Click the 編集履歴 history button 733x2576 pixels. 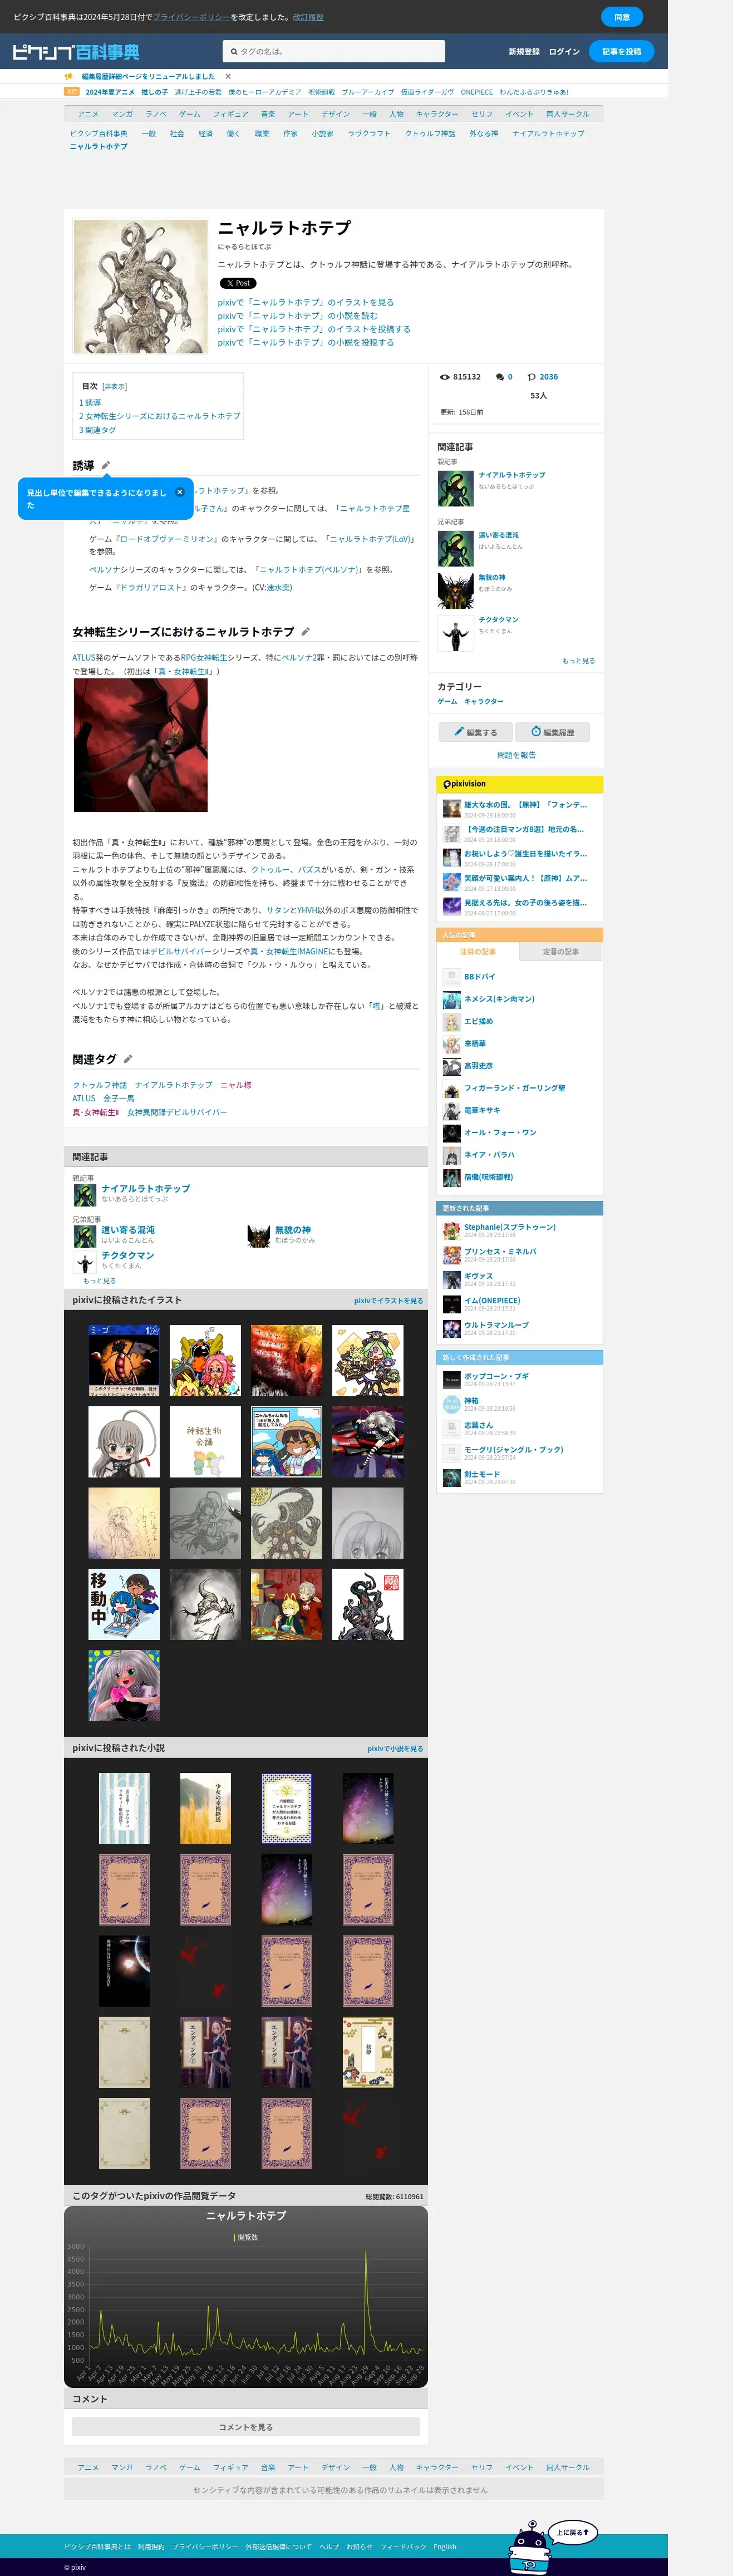click(x=553, y=732)
